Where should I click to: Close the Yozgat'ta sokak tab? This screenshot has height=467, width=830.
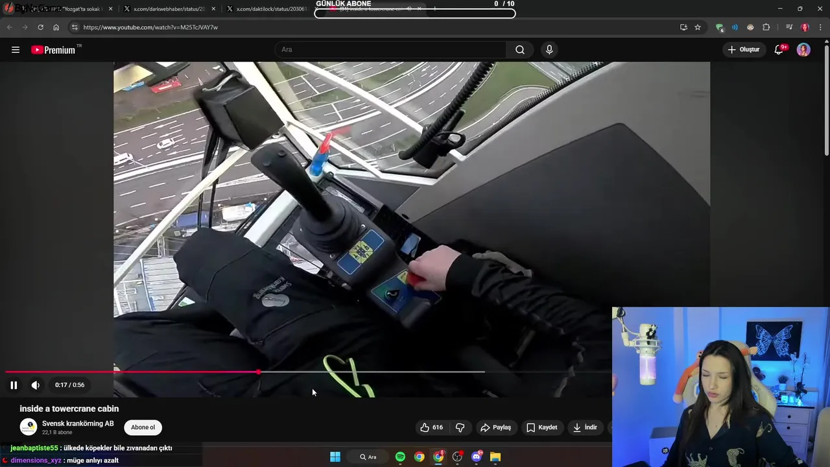pos(111,9)
